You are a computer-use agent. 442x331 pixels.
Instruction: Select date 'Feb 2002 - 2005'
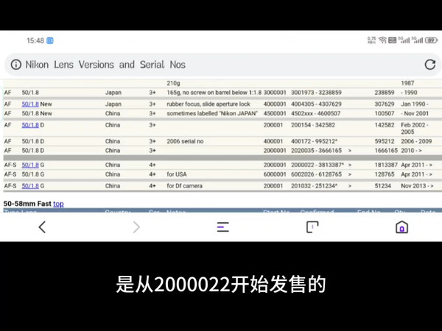pyautogui.click(x=414, y=128)
